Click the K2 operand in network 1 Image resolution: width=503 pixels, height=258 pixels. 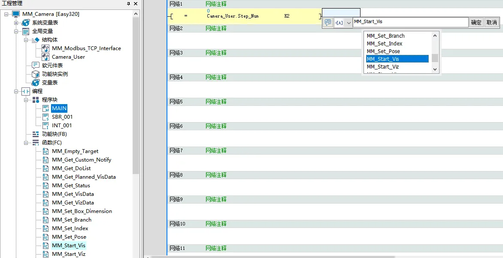[x=287, y=16]
